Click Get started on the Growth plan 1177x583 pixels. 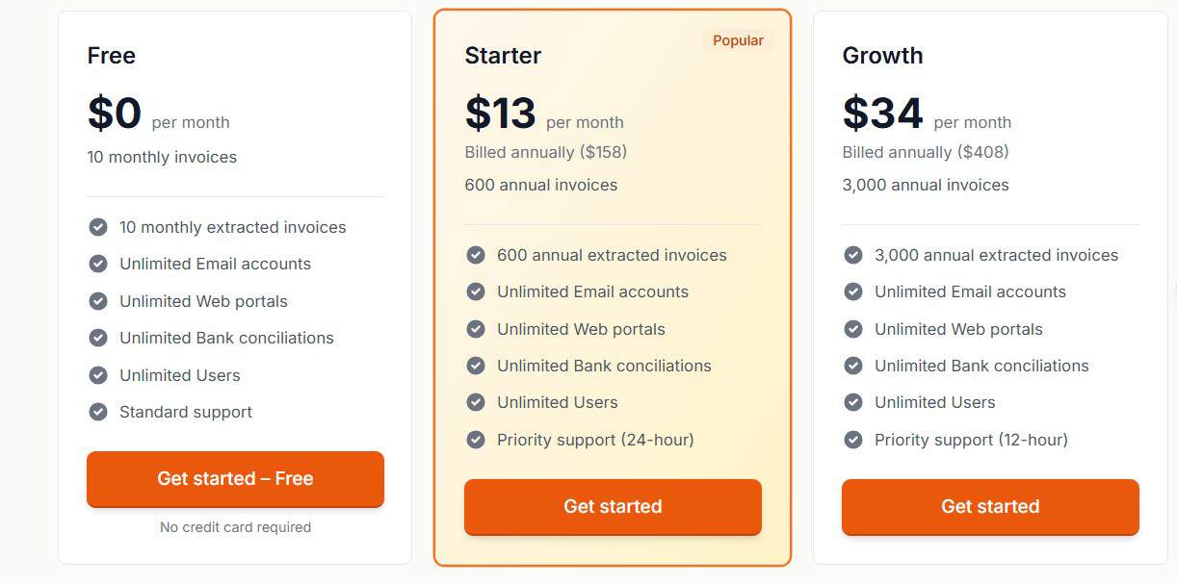pos(990,507)
